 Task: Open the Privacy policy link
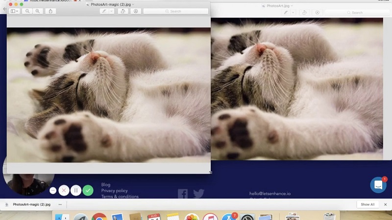(114, 191)
